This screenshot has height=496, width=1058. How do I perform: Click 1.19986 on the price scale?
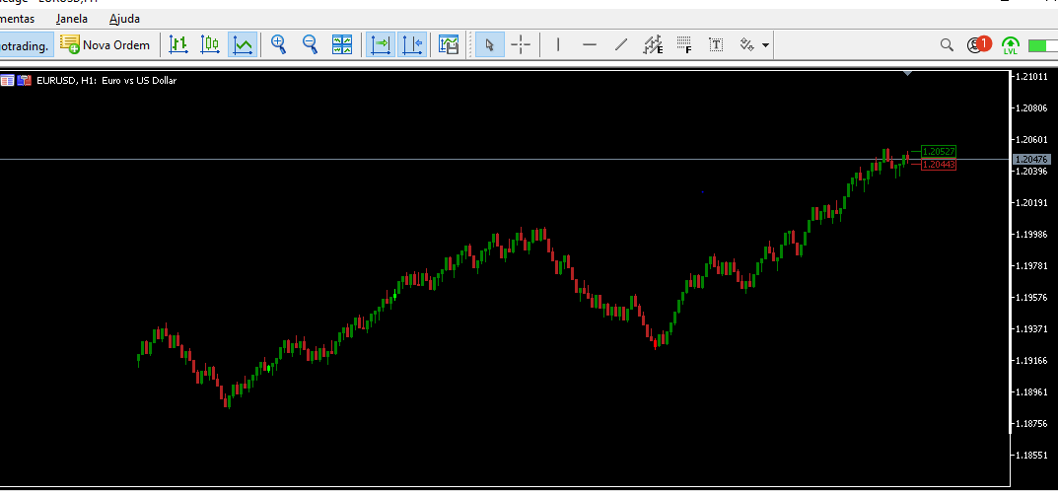1031,234
